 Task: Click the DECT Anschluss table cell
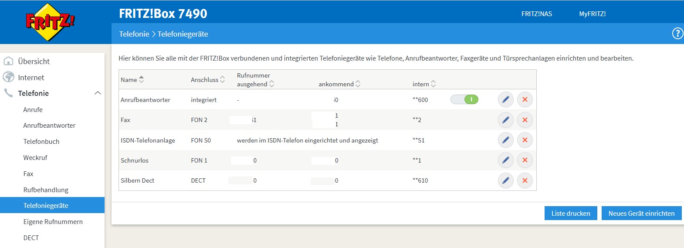(x=198, y=180)
